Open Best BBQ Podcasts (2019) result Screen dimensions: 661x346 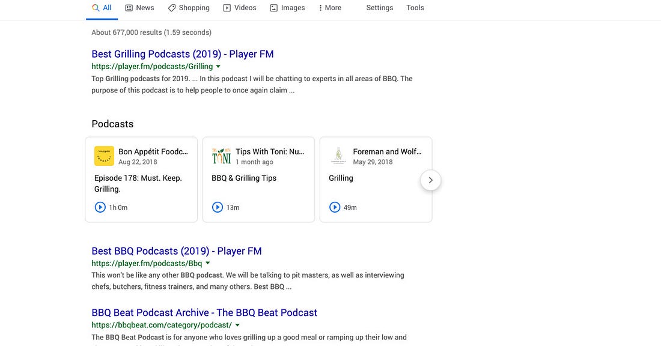pos(177,251)
